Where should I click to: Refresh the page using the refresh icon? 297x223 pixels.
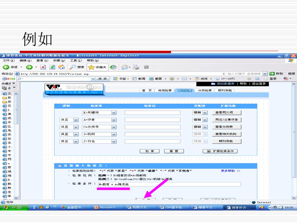pos(52,67)
